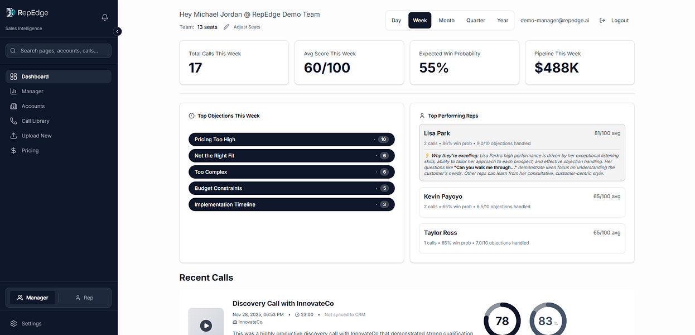Screen dimensions: 695x335
Task: Open the Day time filter
Action: [x=396, y=20]
